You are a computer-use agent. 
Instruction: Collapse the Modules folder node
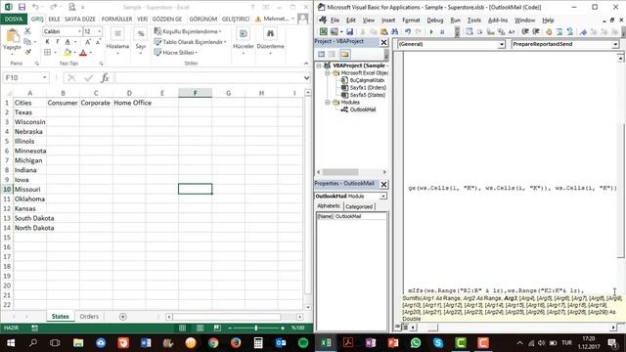tap(328, 103)
